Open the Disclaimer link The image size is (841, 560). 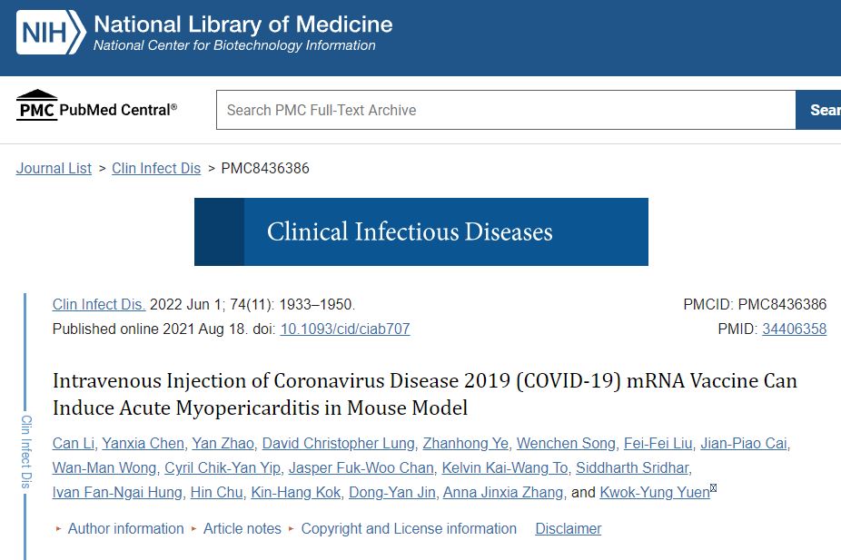tap(568, 528)
